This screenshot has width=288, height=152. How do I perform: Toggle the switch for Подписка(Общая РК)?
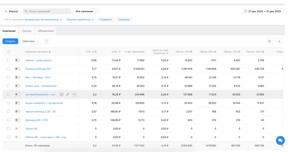click(x=18, y=69)
